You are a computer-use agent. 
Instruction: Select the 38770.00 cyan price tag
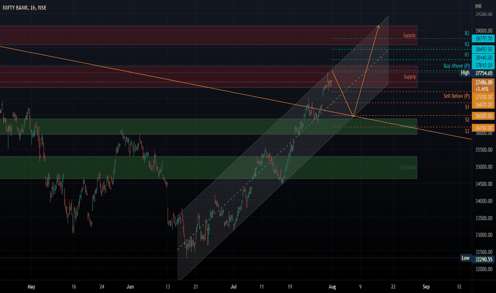(483, 39)
